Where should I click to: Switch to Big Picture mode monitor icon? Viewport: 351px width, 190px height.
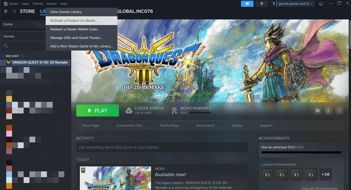pyautogui.click(x=321, y=4)
